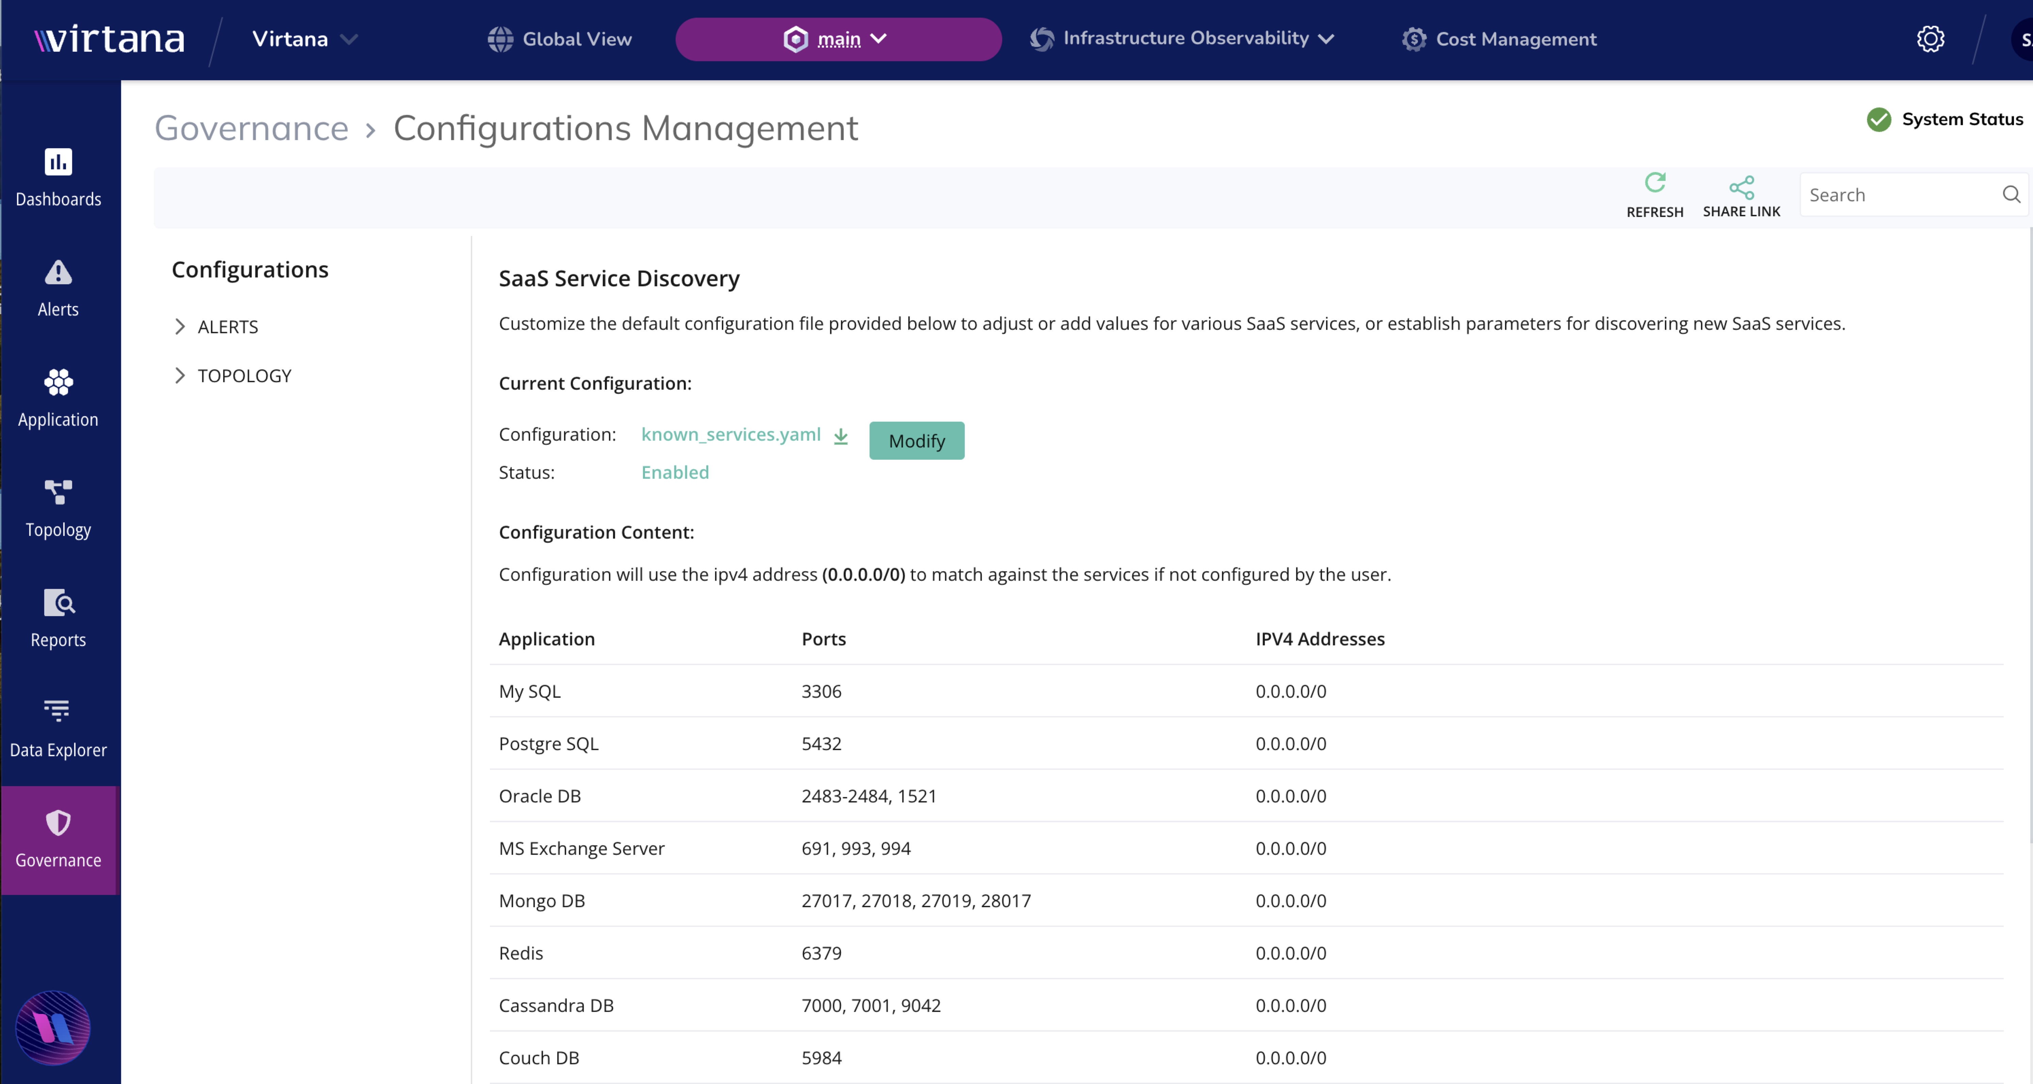Click the Virtana logo
Screen dimensions: 2033x1084
(x=110, y=39)
